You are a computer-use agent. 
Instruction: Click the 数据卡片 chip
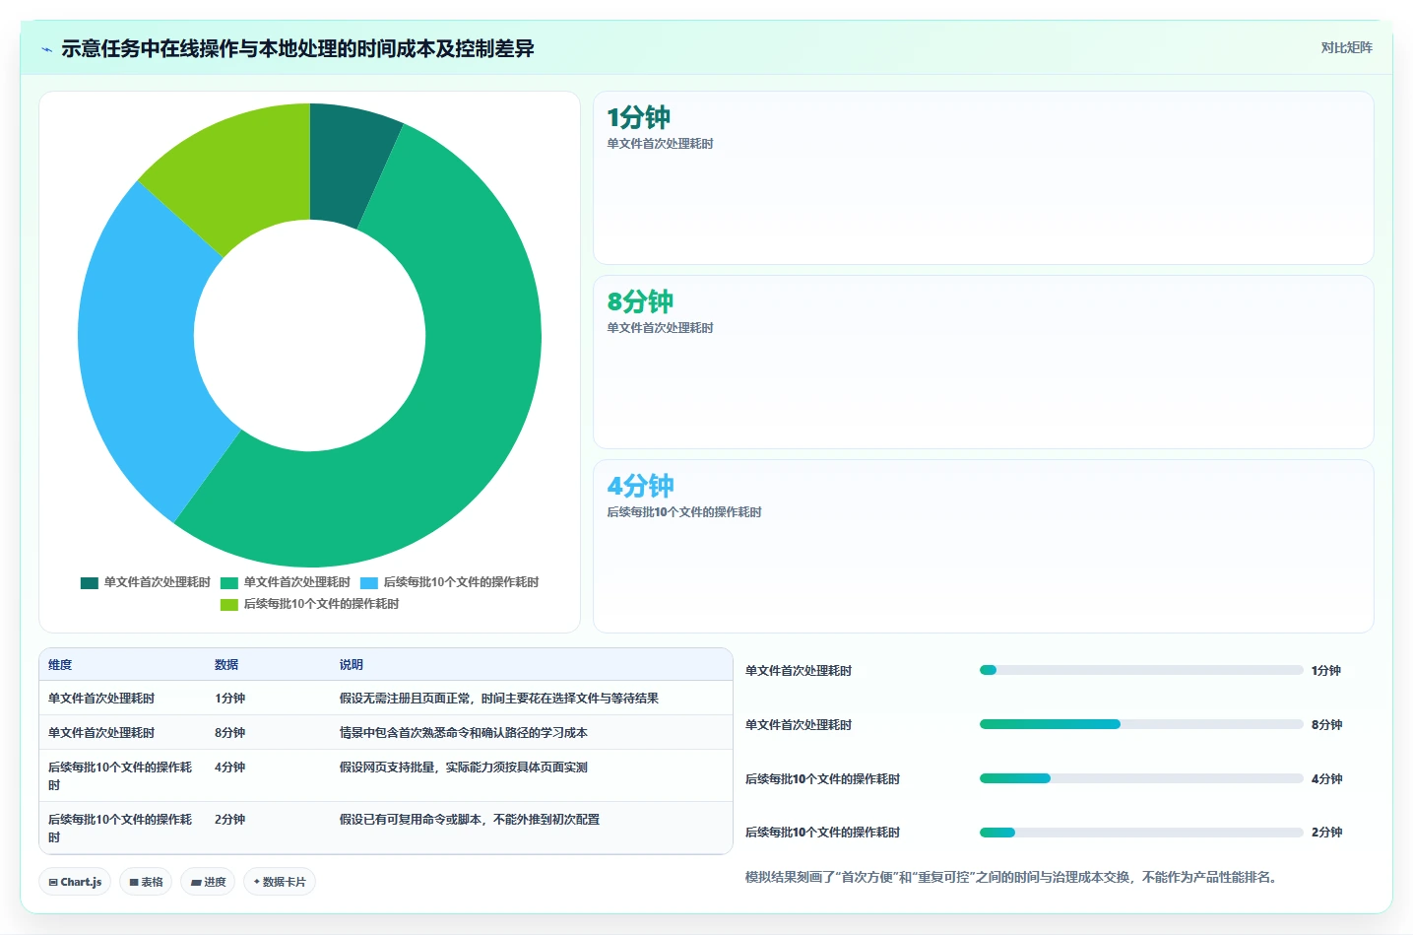tap(280, 882)
